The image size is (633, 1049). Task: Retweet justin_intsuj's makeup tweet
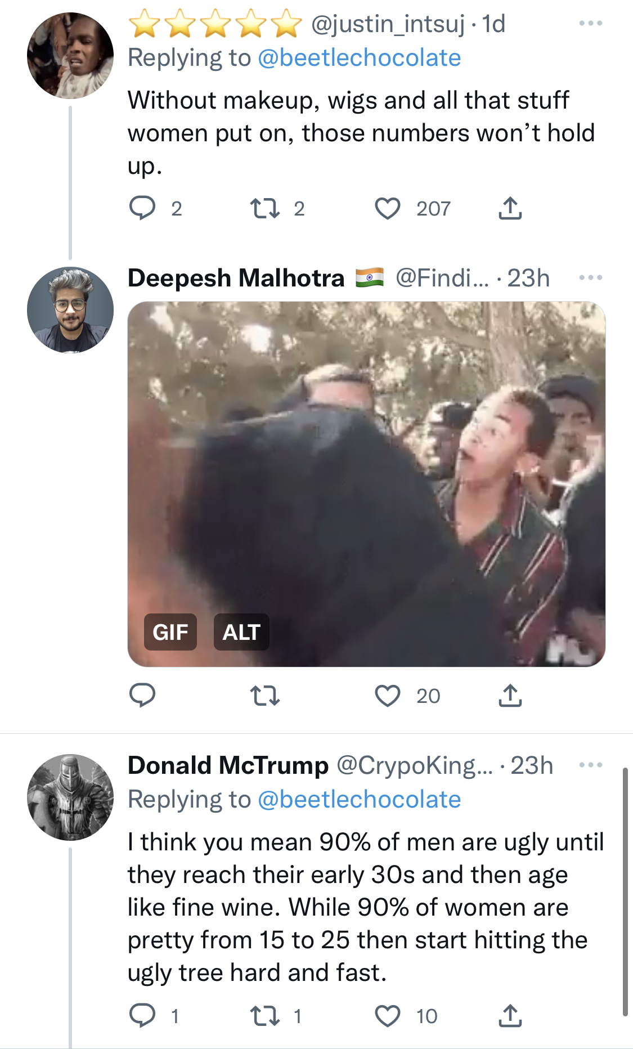pos(264,208)
